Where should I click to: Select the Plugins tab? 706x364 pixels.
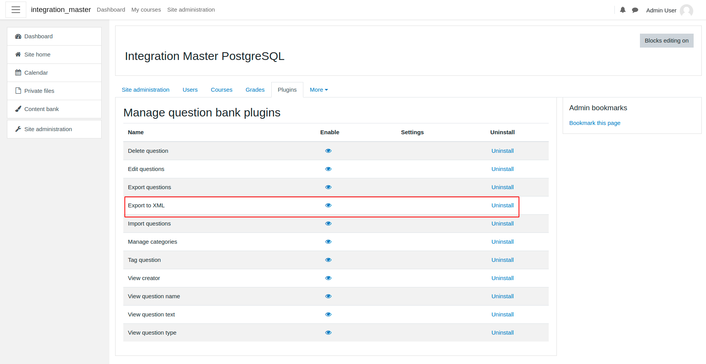(287, 90)
